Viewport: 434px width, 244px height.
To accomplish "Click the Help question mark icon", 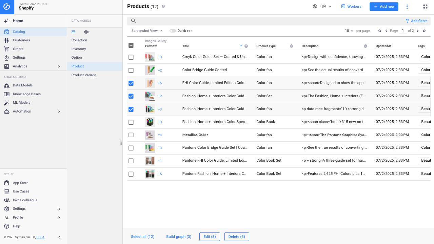I will point(7,226).
